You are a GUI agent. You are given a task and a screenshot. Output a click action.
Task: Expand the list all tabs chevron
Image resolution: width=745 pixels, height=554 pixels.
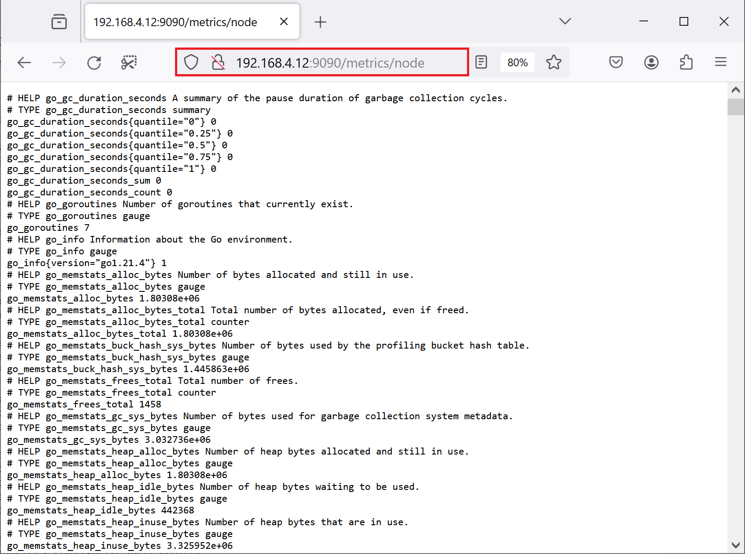pos(565,21)
